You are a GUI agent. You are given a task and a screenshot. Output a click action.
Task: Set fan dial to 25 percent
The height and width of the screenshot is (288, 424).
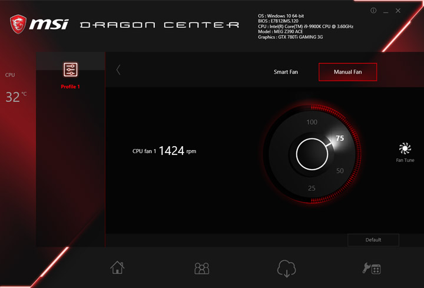tap(312, 188)
